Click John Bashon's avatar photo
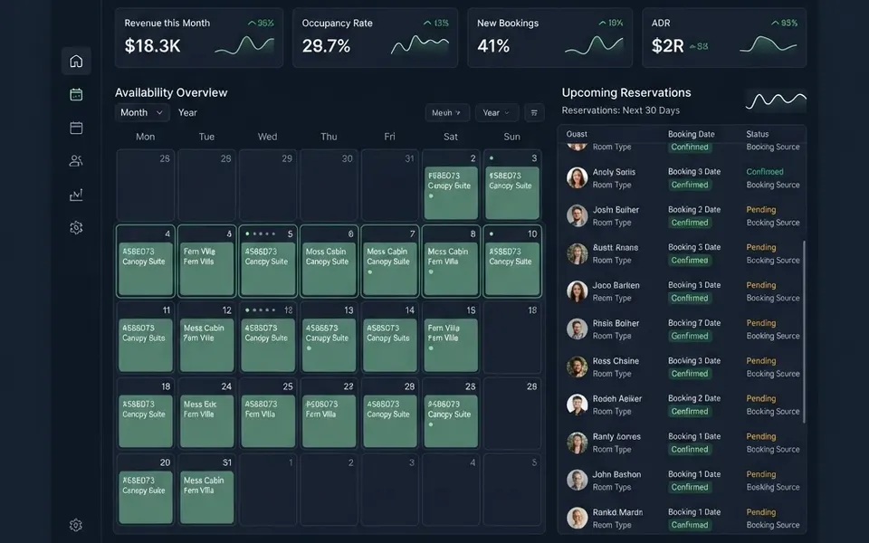 coord(577,480)
